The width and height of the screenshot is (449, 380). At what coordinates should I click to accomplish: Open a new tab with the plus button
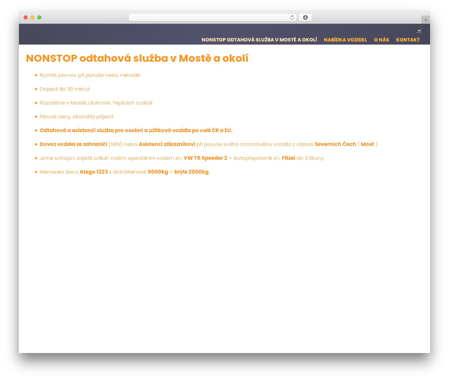tap(425, 20)
